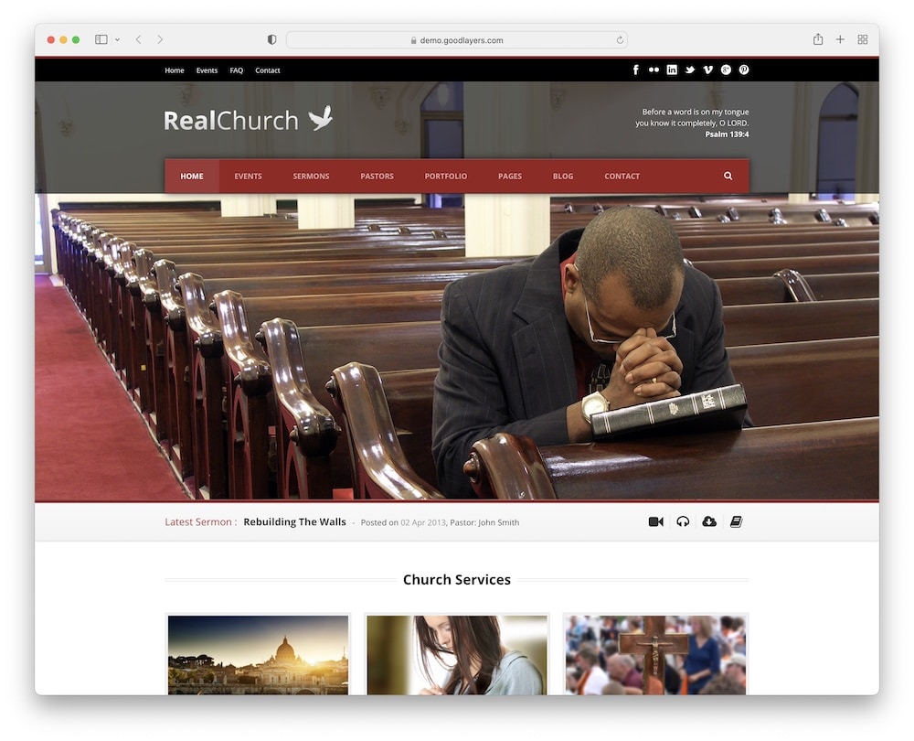914x741 pixels.
Task: Click the privacy shield icon
Action: click(x=271, y=39)
